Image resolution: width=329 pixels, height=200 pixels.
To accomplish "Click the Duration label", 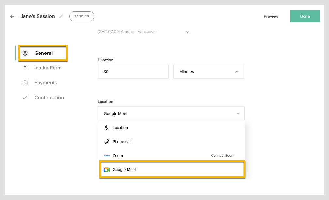I will click(105, 60).
